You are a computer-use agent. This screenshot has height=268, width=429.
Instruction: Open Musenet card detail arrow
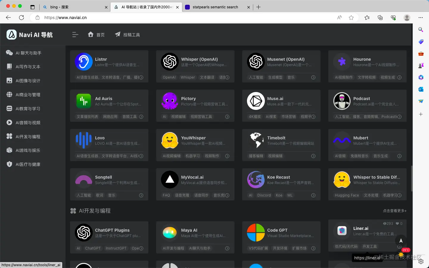pyautogui.click(x=313, y=77)
